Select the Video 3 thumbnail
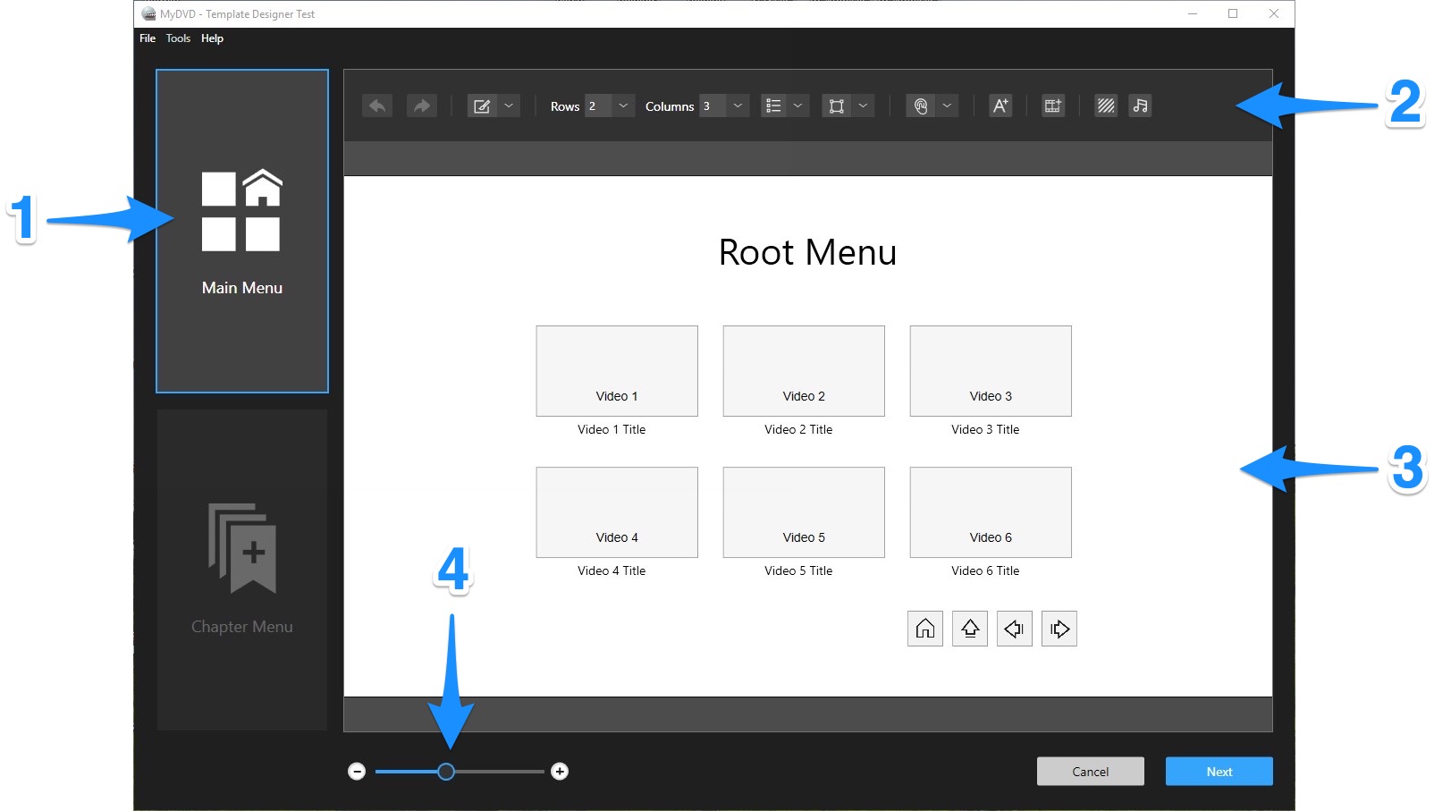This screenshot has width=1451, height=811. point(991,371)
